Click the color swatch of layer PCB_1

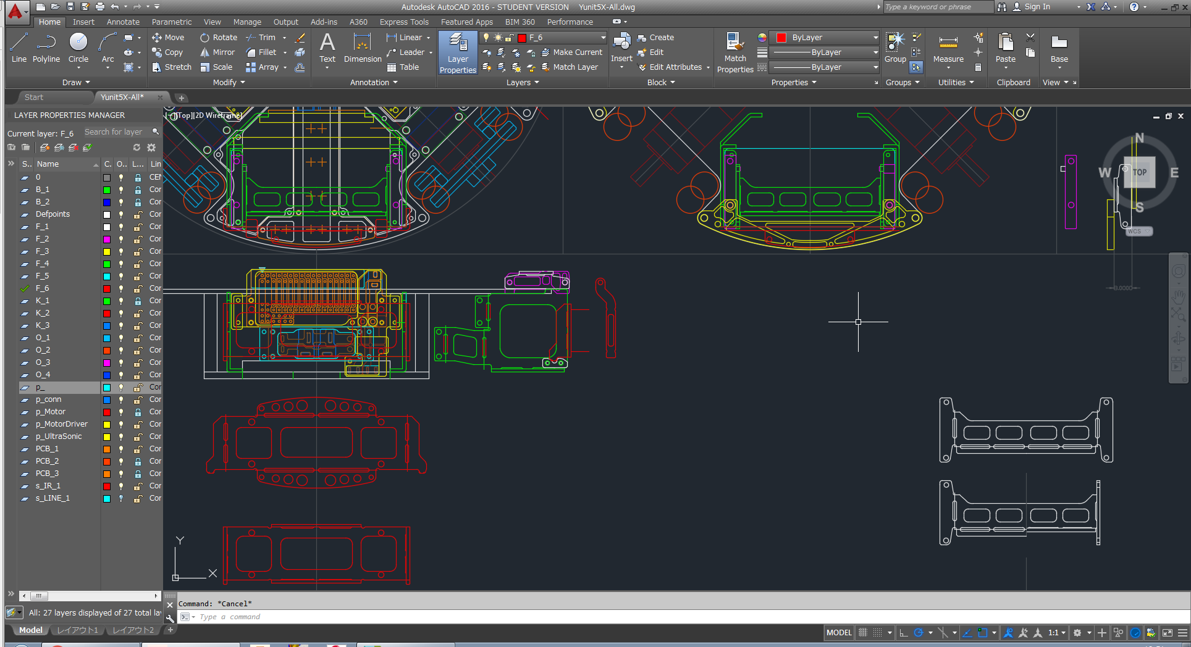(x=107, y=449)
